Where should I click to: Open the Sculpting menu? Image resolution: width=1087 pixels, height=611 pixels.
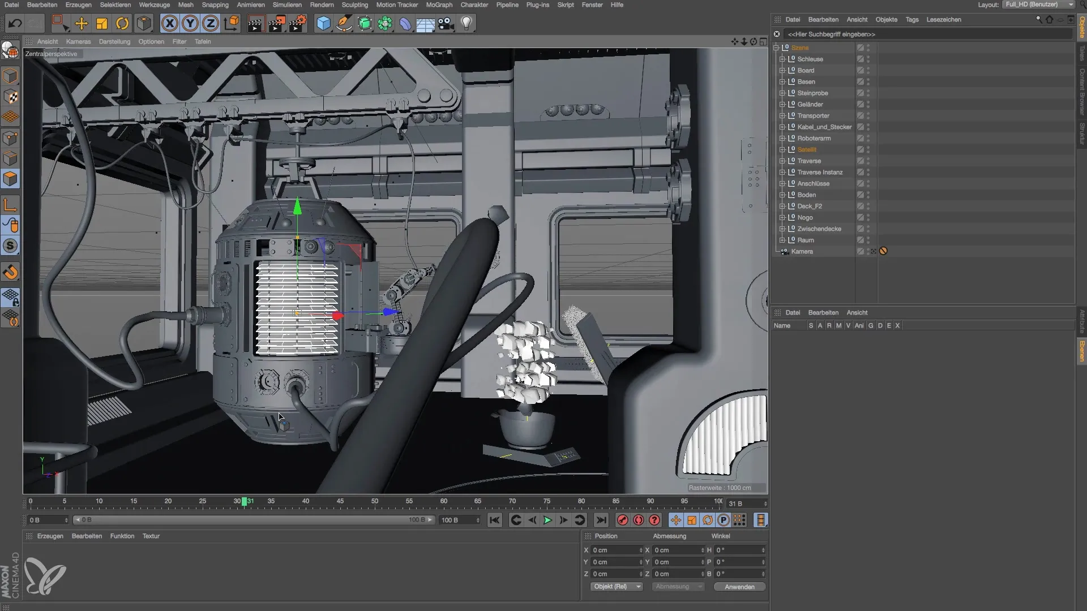[x=355, y=5]
